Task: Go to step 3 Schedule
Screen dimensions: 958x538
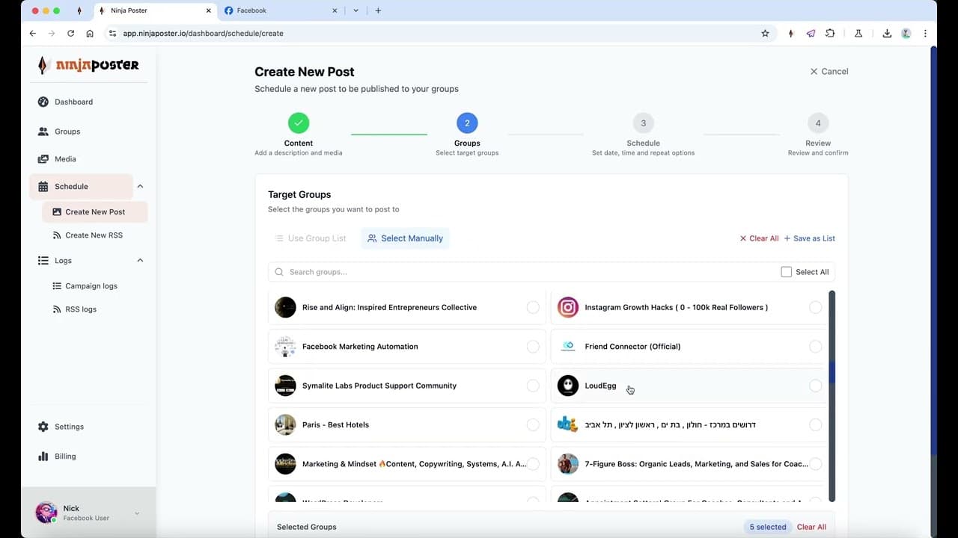Action: pyautogui.click(x=643, y=123)
